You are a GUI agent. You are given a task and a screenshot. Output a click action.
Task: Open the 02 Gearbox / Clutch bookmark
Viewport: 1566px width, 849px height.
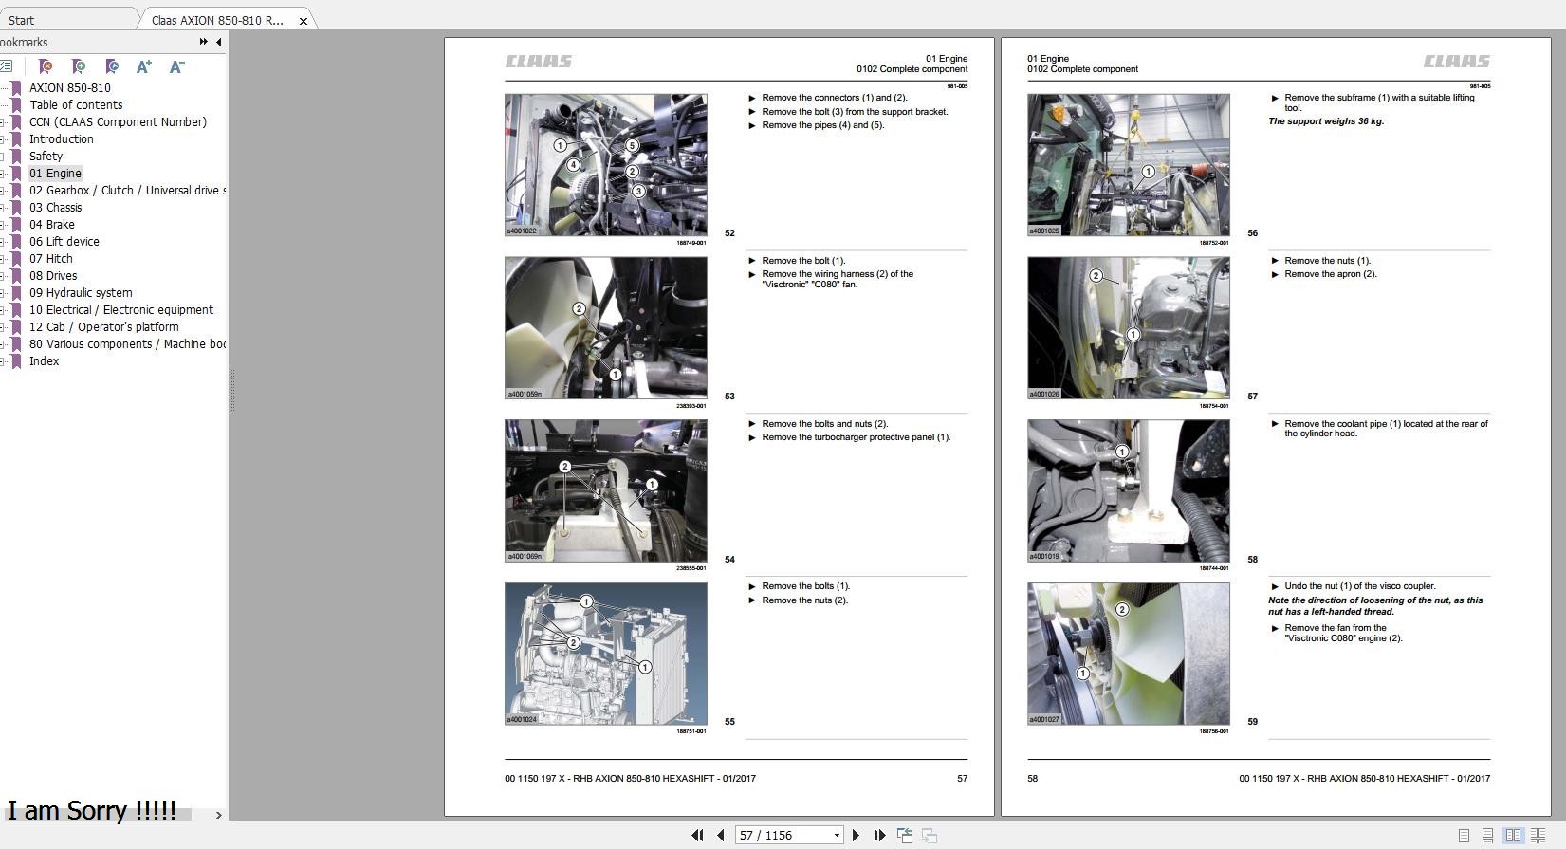click(127, 190)
